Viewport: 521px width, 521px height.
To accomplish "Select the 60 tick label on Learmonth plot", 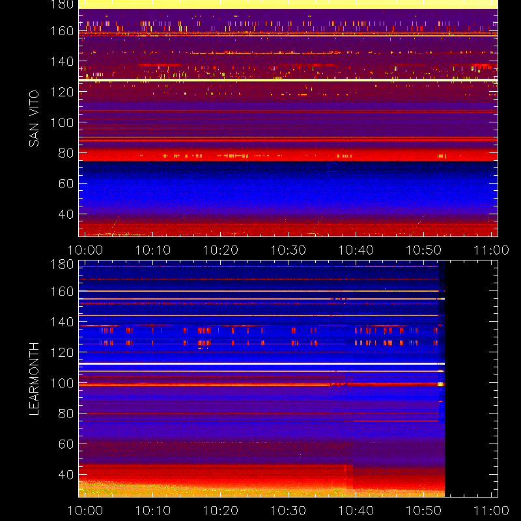I will (66, 444).
